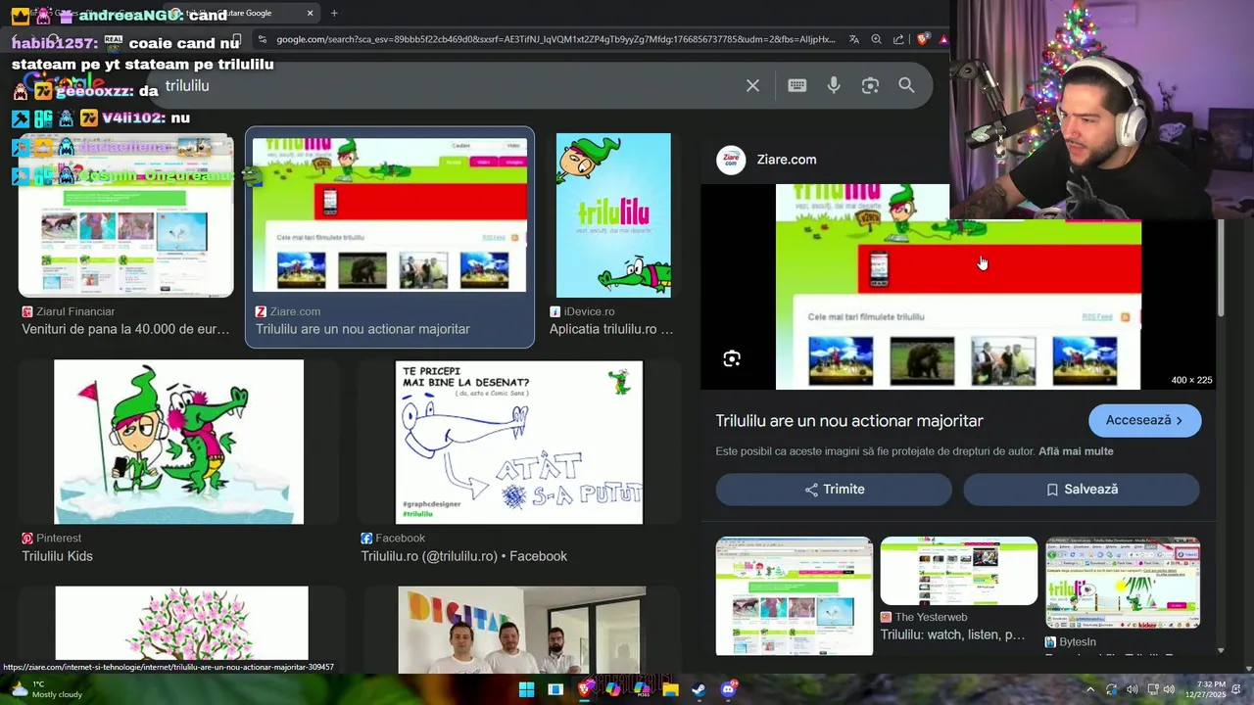The image size is (1254, 705).
Task: Select the Facebook Trilulilu.ro drawing image
Action: click(x=519, y=442)
